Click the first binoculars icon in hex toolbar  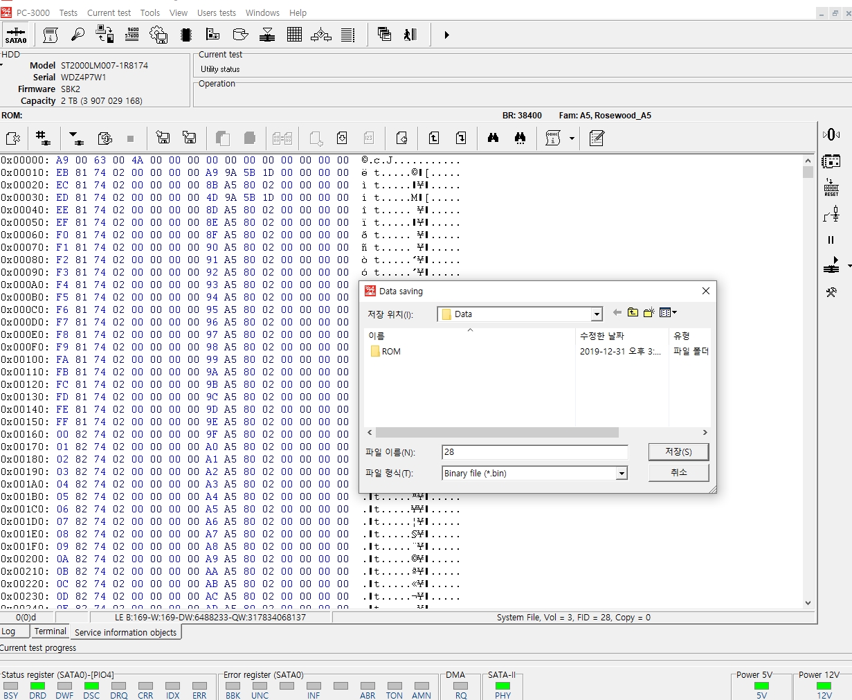tap(493, 138)
